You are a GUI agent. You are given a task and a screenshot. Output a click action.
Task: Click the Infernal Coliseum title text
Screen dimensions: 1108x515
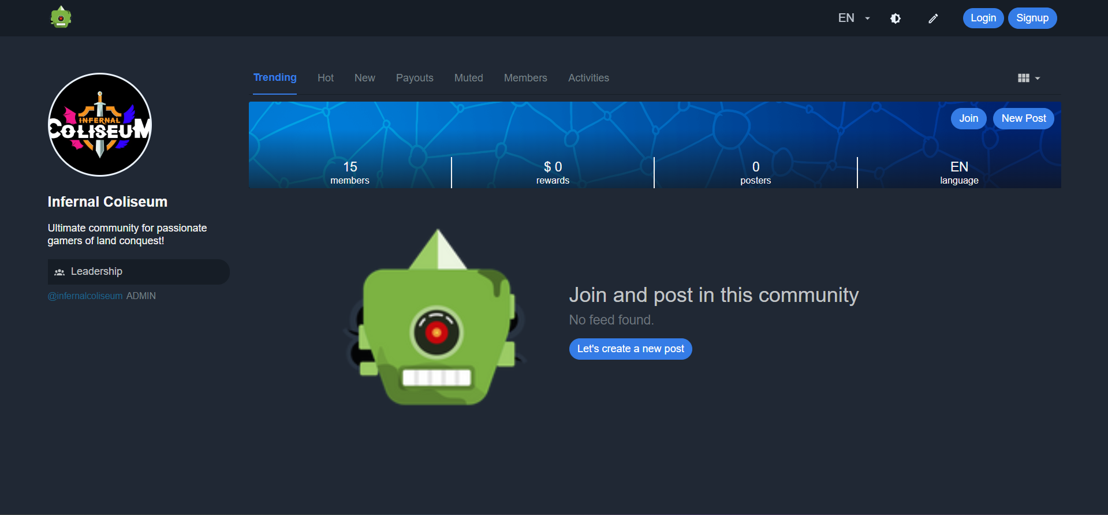pos(107,201)
